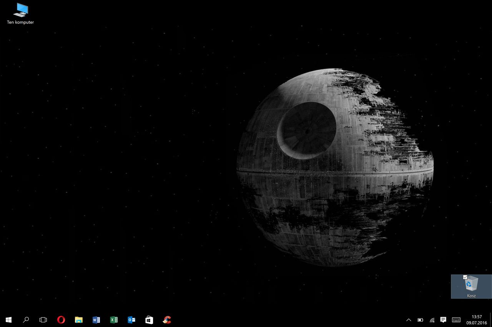Open File Explorer from taskbar
Image resolution: width=492 pixels, height=327 pixels.
[x=78, y=320]
